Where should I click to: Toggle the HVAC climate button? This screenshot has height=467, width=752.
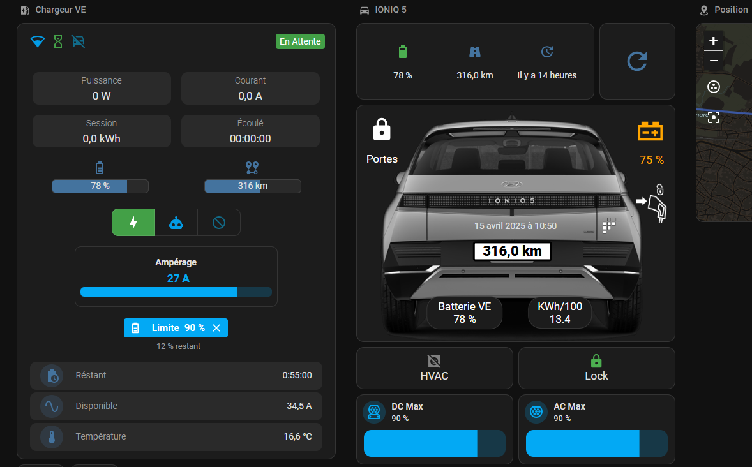pos(435,368)
